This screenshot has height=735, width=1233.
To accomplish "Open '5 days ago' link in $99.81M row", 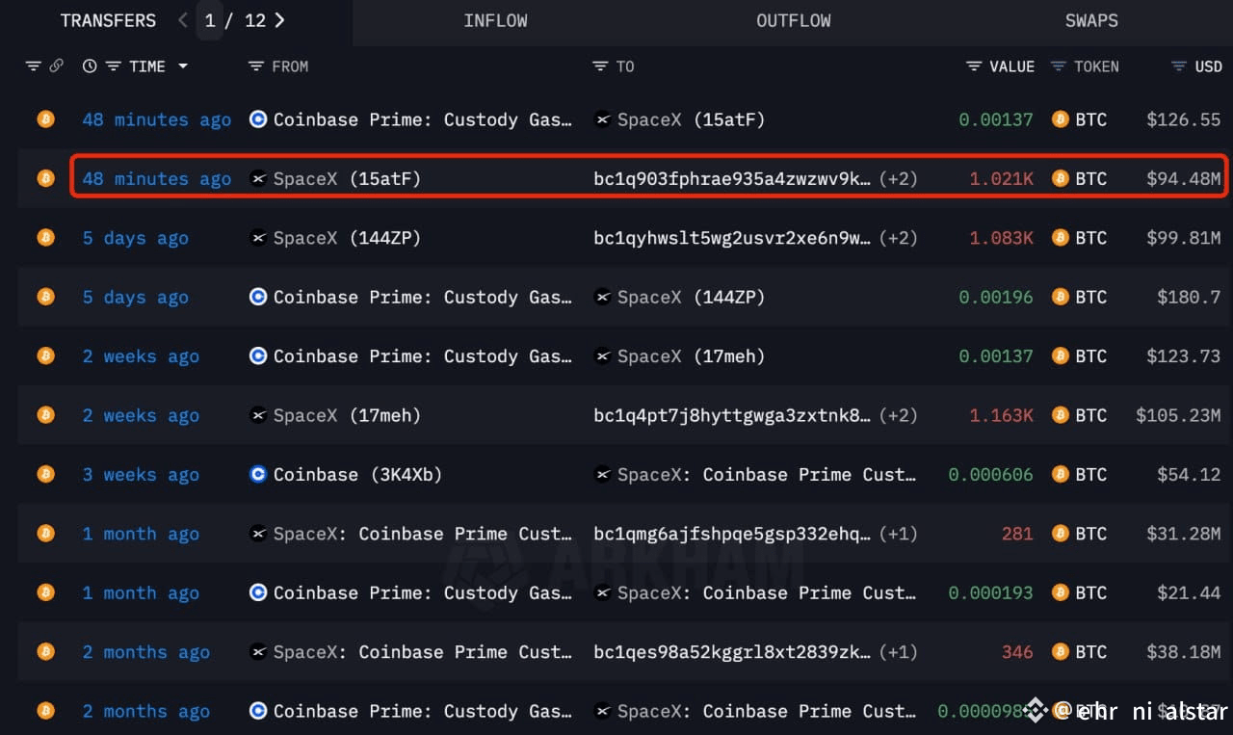I will (x=135, y=238).
